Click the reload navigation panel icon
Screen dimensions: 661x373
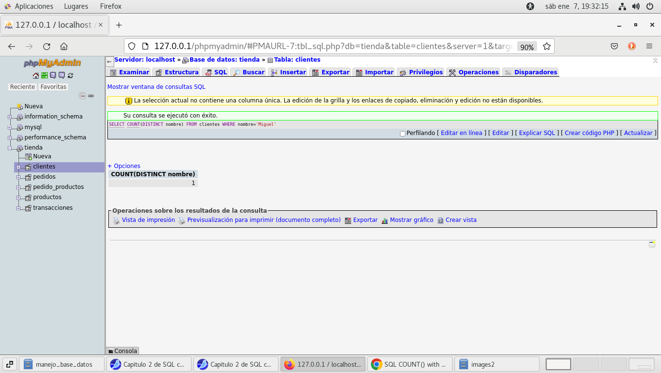[x=70, y=75]
